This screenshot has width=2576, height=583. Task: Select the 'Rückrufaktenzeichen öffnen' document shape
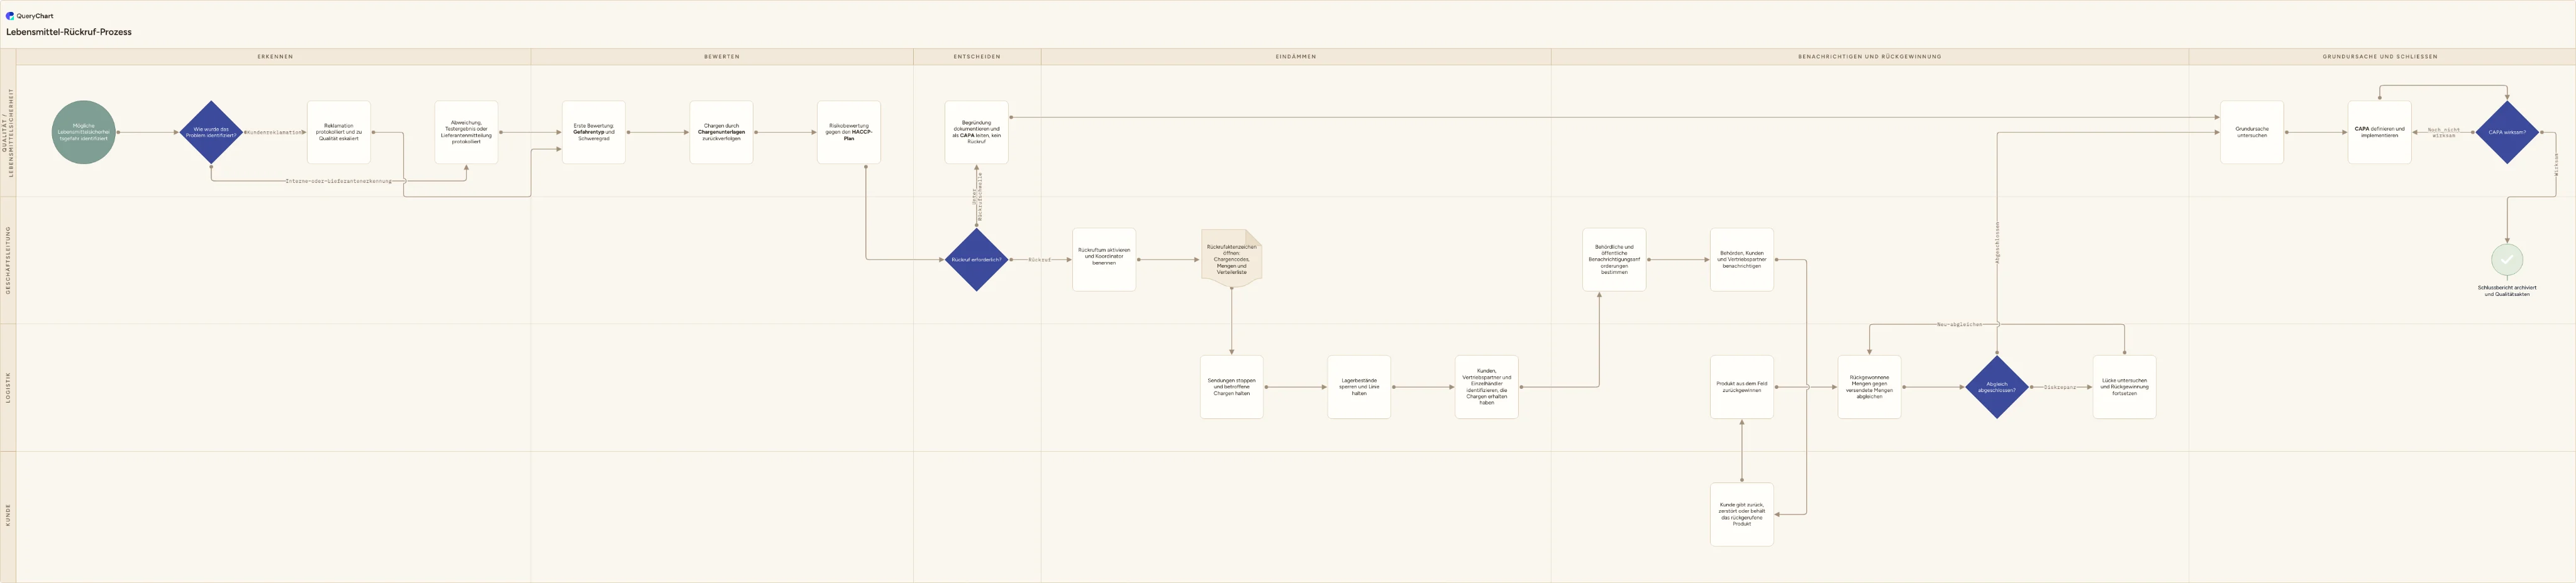1232,259
